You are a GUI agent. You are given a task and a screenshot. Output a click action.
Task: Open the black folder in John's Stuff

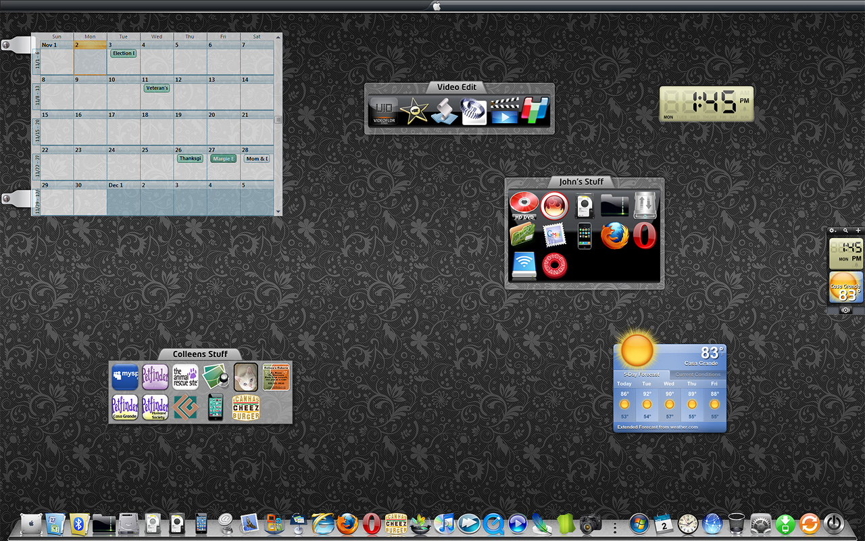pos(615,205)
